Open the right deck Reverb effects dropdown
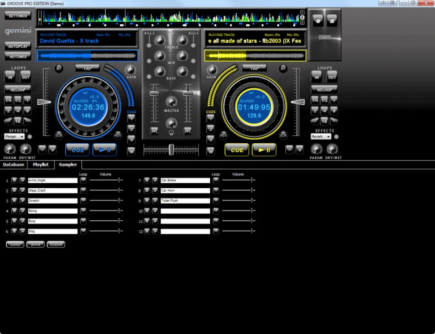The height and width of the screenshot is (334, 435). point(321,137)
